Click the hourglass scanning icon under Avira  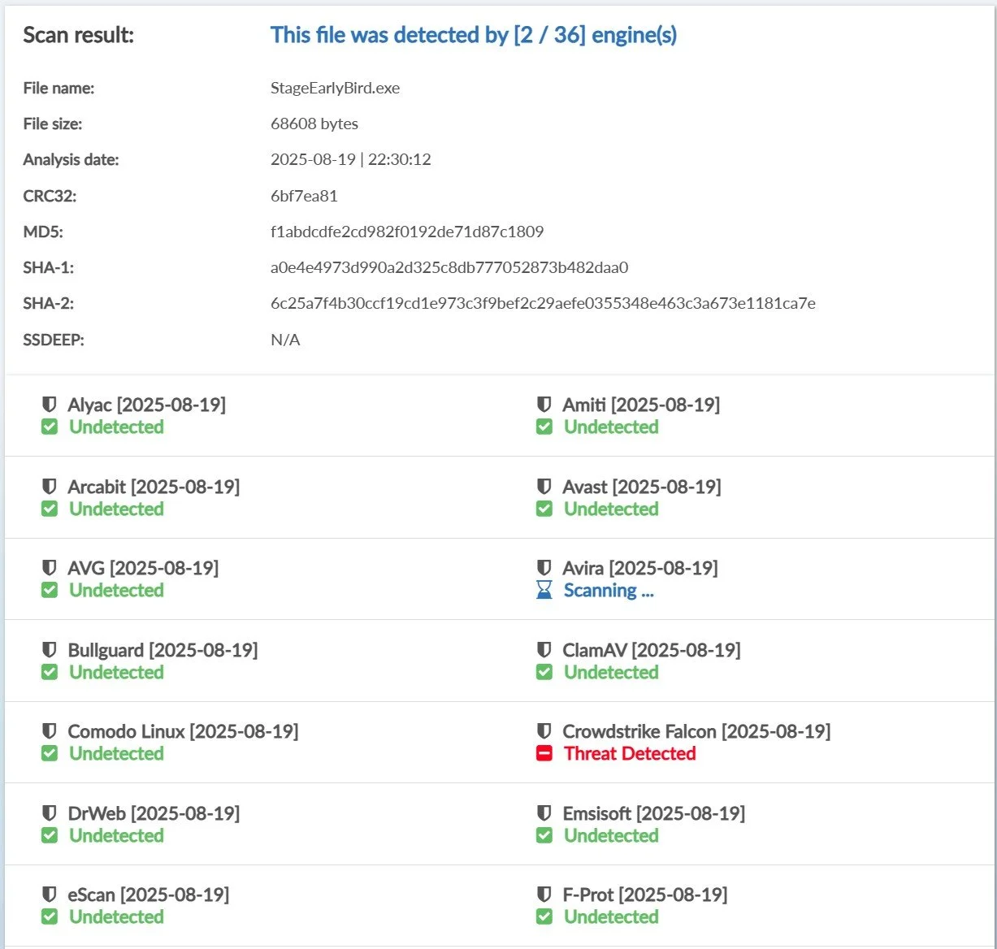544,590
